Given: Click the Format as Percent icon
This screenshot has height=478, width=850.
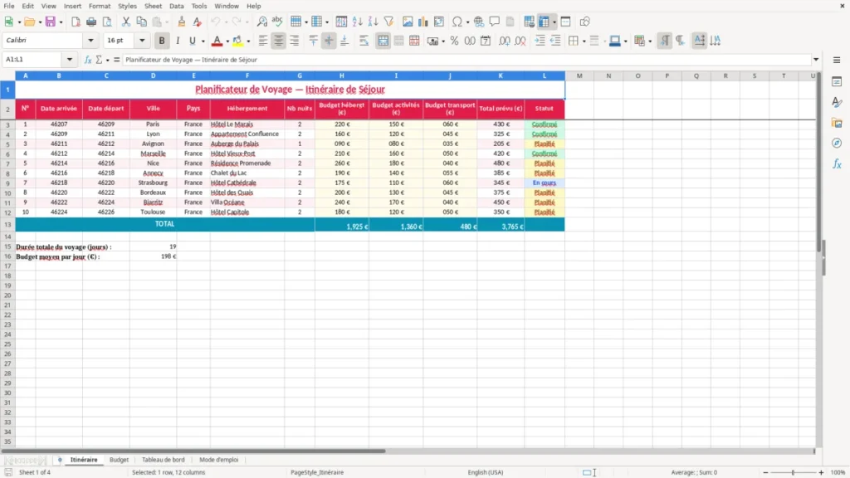Looking at the screenshot, I should 454,41.
